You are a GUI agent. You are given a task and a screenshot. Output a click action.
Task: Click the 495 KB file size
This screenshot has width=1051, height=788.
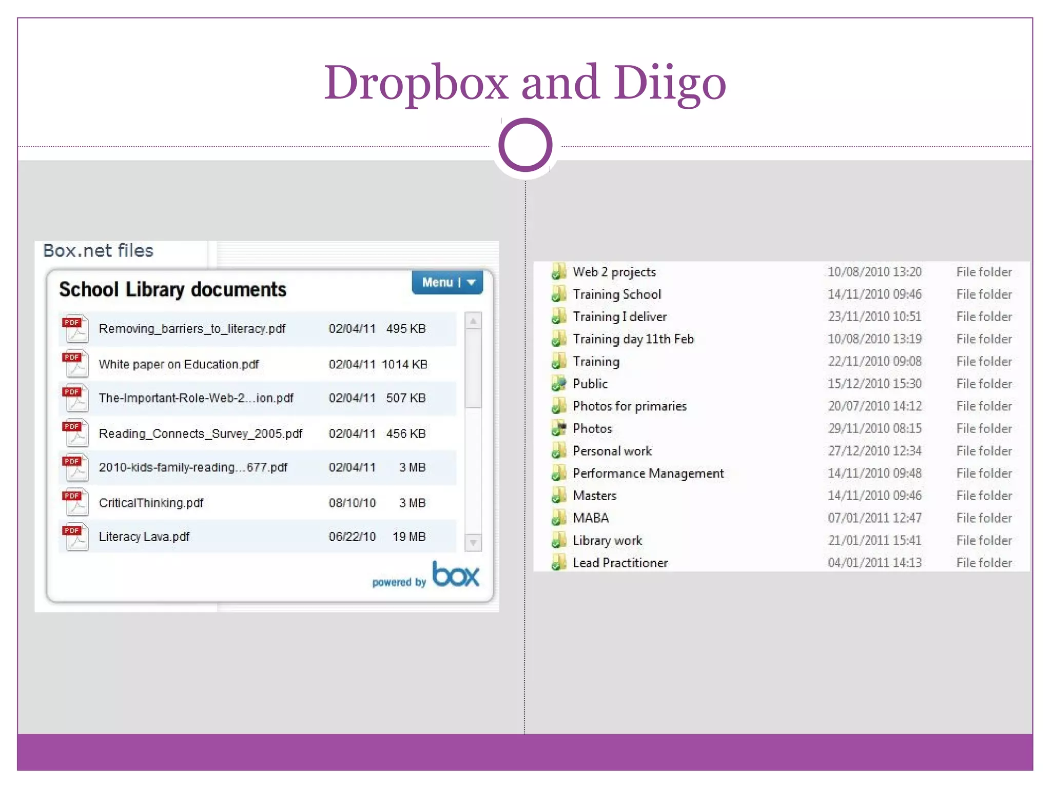(406, 328)
